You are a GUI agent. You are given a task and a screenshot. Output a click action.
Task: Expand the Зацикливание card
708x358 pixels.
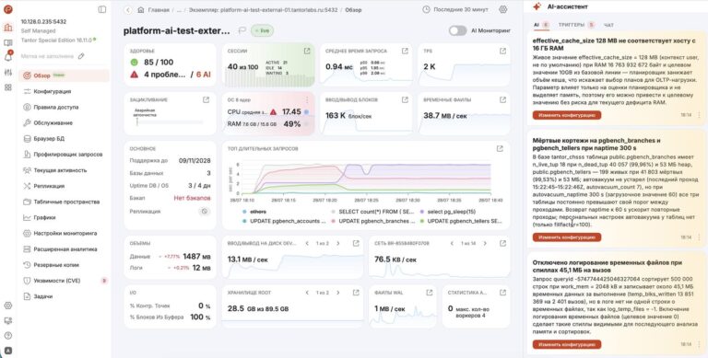(206, 99)
